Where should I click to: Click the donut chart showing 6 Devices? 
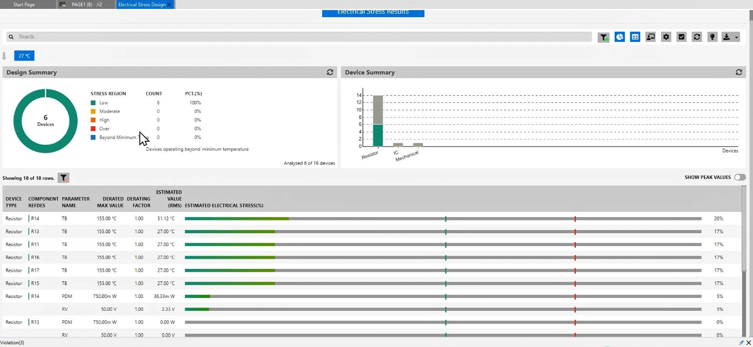(x=45, y=121)
